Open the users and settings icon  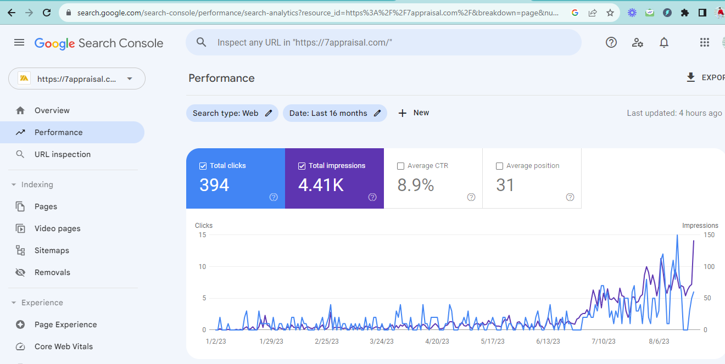coord(638,42)
